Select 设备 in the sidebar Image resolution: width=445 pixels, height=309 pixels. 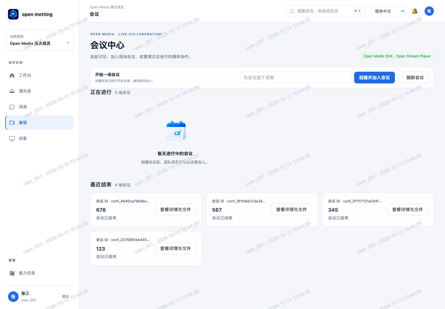click(x=40, y=138)
